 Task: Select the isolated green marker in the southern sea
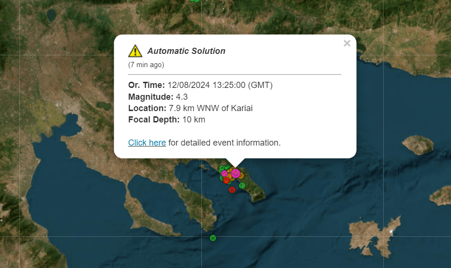(x=213, y=238)
